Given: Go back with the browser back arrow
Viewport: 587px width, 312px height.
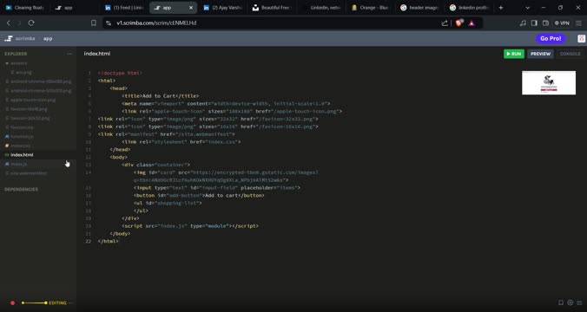Looking at the screenshot, I should [x=9, y=23].
